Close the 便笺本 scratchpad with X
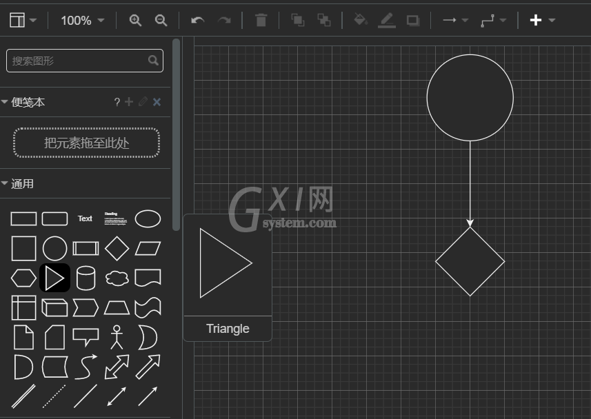 click(x=157, y=102)
